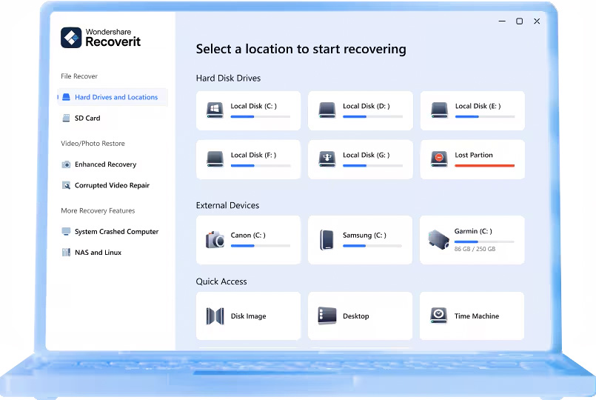Open Hard Drives and Locations section

coord(113,97)
